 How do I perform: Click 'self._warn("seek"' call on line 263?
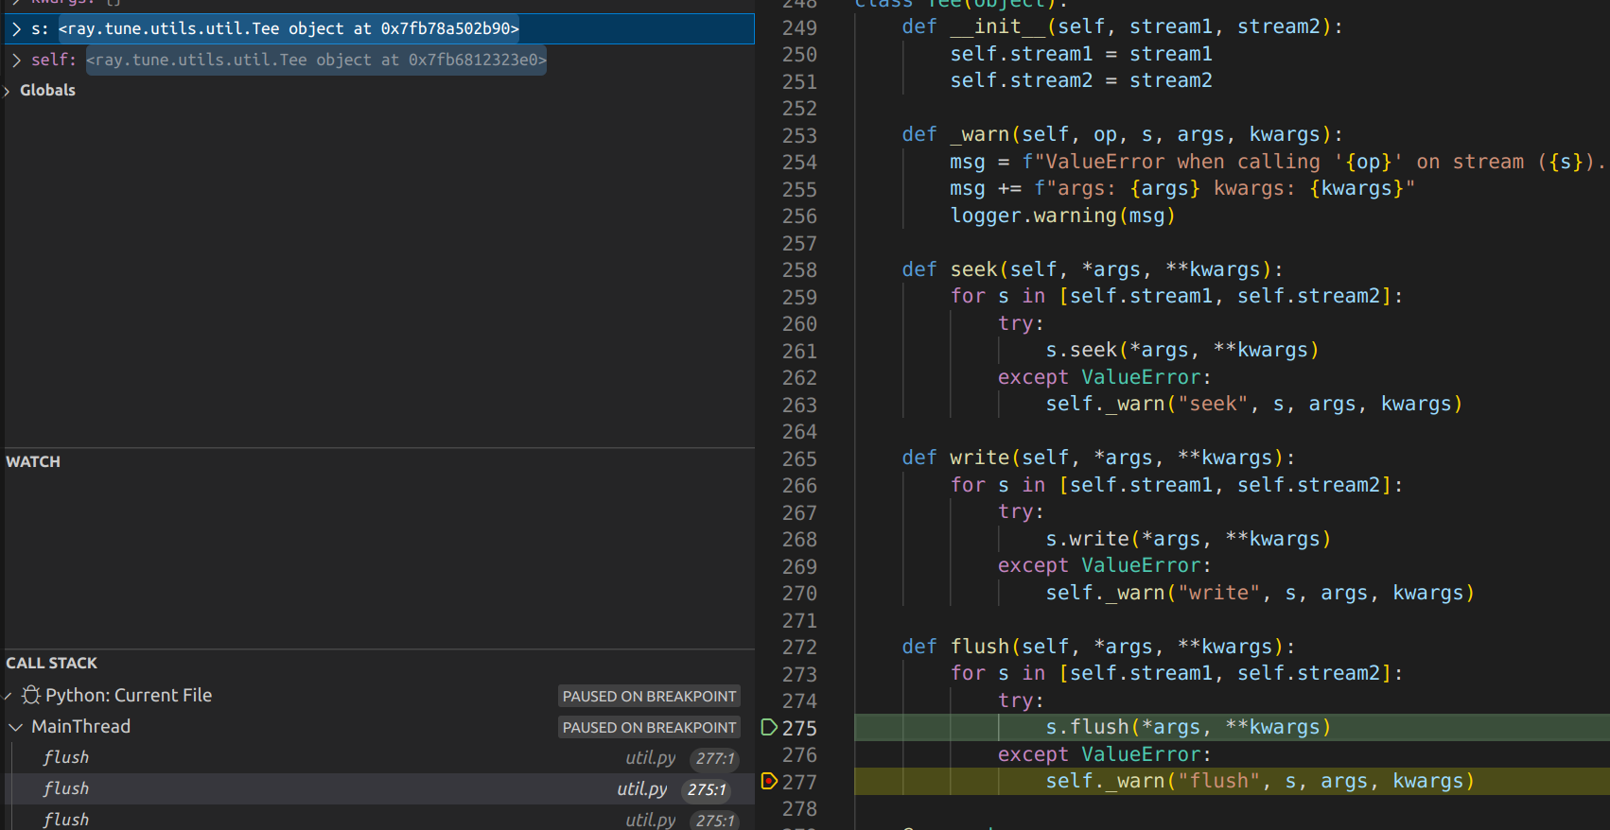[x=1254, y=405]
